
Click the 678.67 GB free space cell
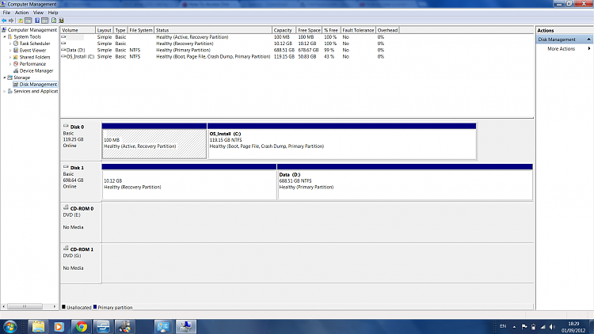308,50
